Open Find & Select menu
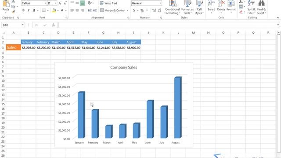Viewport: 281px width, 158px height. tap(262, 7)
